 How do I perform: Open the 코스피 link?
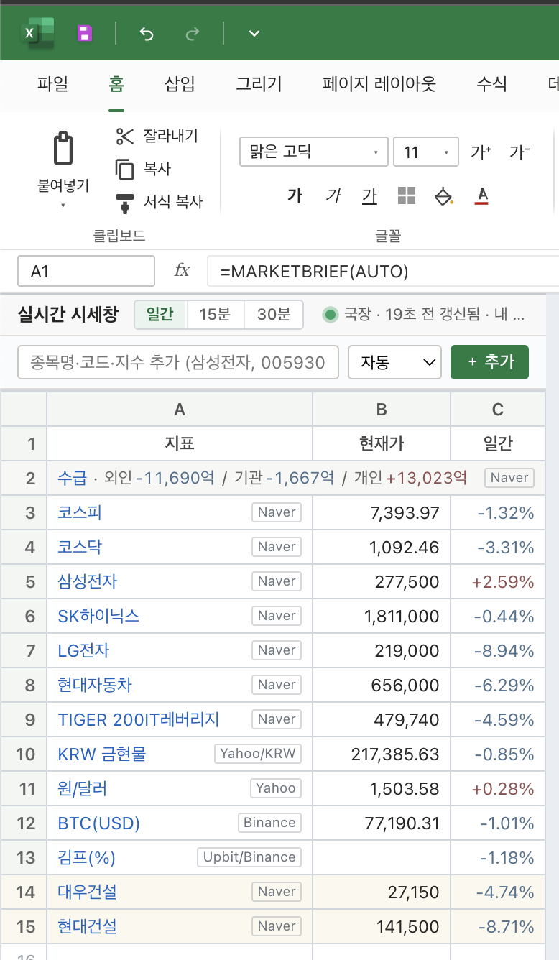click(x=80, y=512)
